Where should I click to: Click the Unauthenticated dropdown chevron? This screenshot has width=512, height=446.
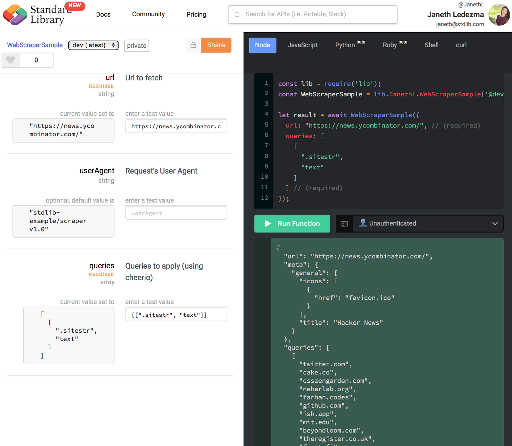tap(495, 224)
